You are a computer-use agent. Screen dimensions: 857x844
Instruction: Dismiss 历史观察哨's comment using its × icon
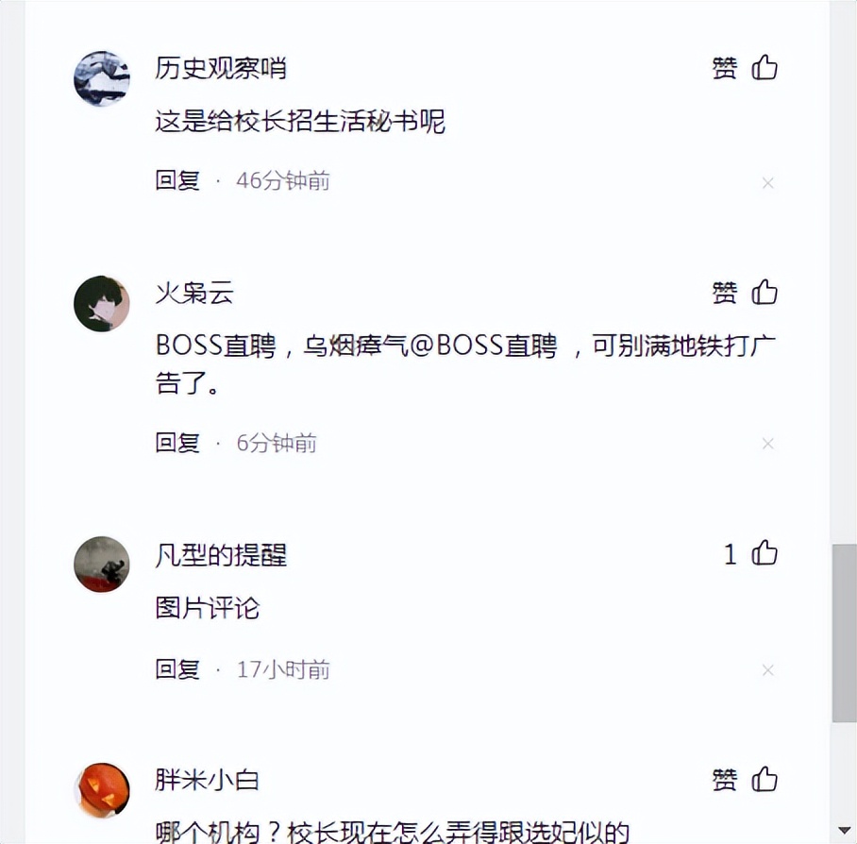[768, 183]
